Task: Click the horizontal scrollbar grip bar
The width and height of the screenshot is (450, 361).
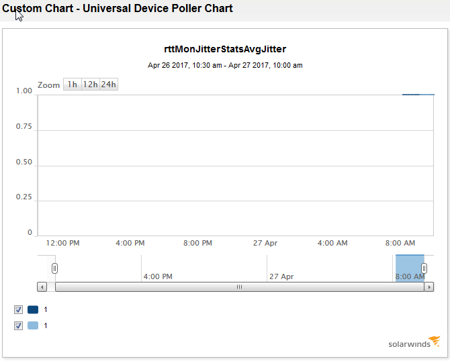Action: click(x=239, y=287)
